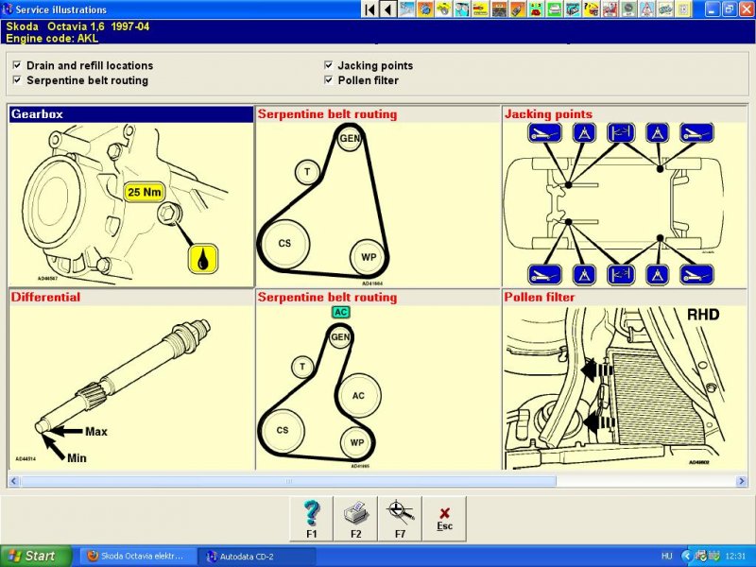
Task: Open the question mark car diagnostics icon
Action: click(x=592, y=9)
